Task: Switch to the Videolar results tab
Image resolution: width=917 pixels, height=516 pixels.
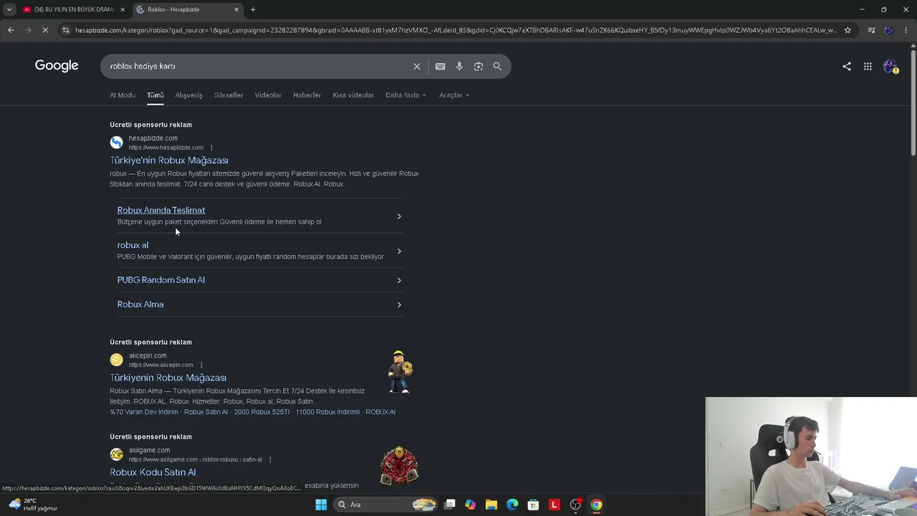Action: [x=268, y=95]
